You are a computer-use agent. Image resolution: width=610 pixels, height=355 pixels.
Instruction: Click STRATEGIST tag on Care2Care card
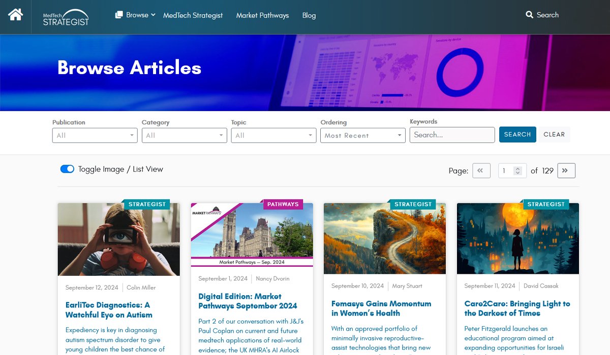546,204
